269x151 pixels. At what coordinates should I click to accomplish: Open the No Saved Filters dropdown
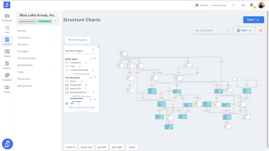(x=212, y=30)
